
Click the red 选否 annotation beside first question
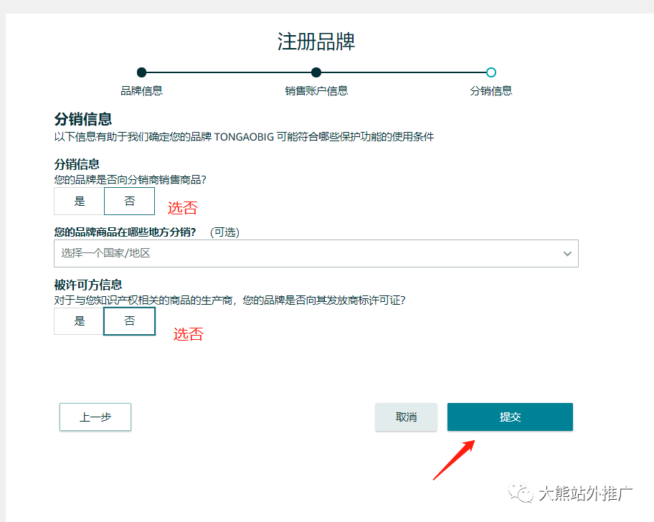183,208
